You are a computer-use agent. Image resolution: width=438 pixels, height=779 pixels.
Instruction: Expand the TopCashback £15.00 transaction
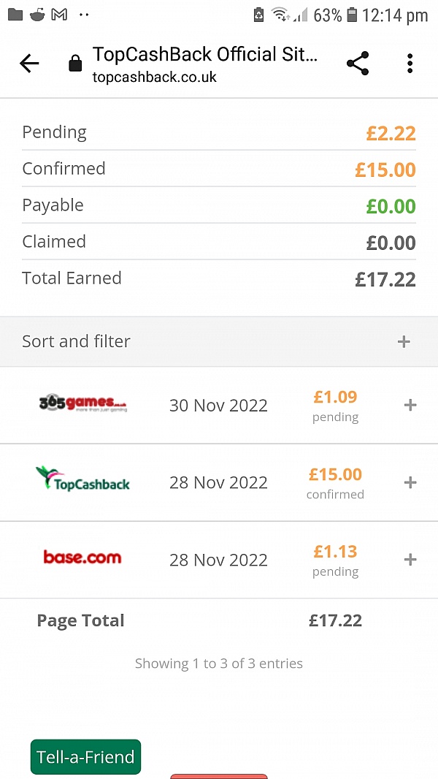[x=410, y=482]
